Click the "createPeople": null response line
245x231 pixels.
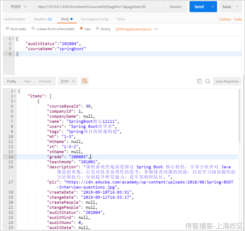72,202
